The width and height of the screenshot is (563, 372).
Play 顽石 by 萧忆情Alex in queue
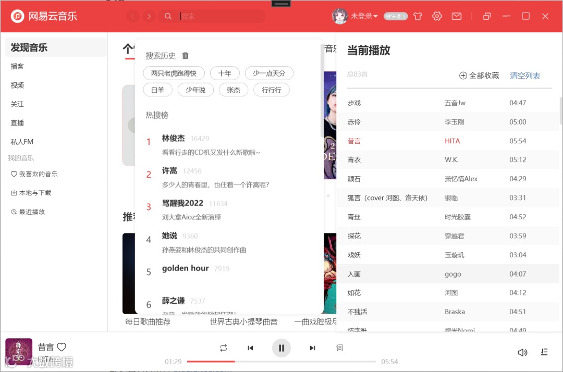(448, 179)
